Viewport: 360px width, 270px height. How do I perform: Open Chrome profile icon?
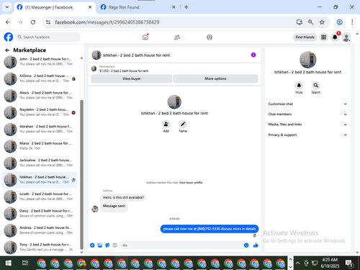[339, 22]
